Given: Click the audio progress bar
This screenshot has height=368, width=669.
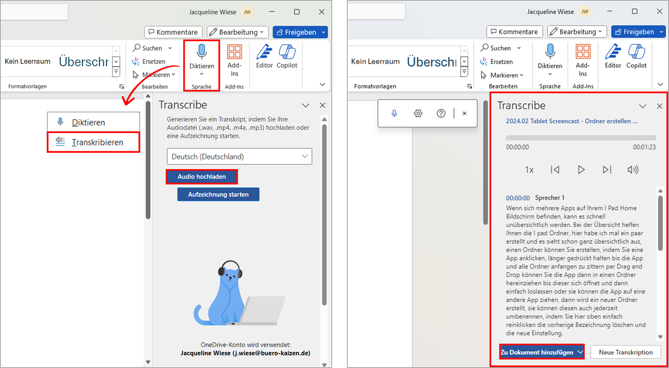Looking at the screenshot, I should [581, 138].
